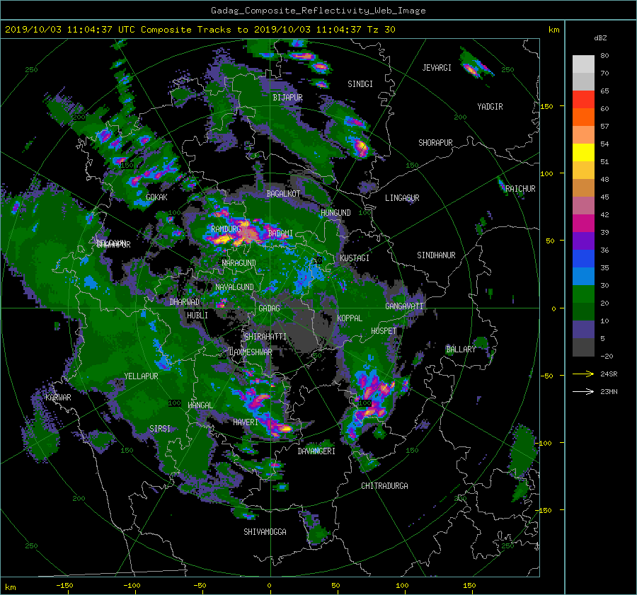The image size is (637, 595).
Task: Select the BALLARY label
Action: click(x=461, y=350)
